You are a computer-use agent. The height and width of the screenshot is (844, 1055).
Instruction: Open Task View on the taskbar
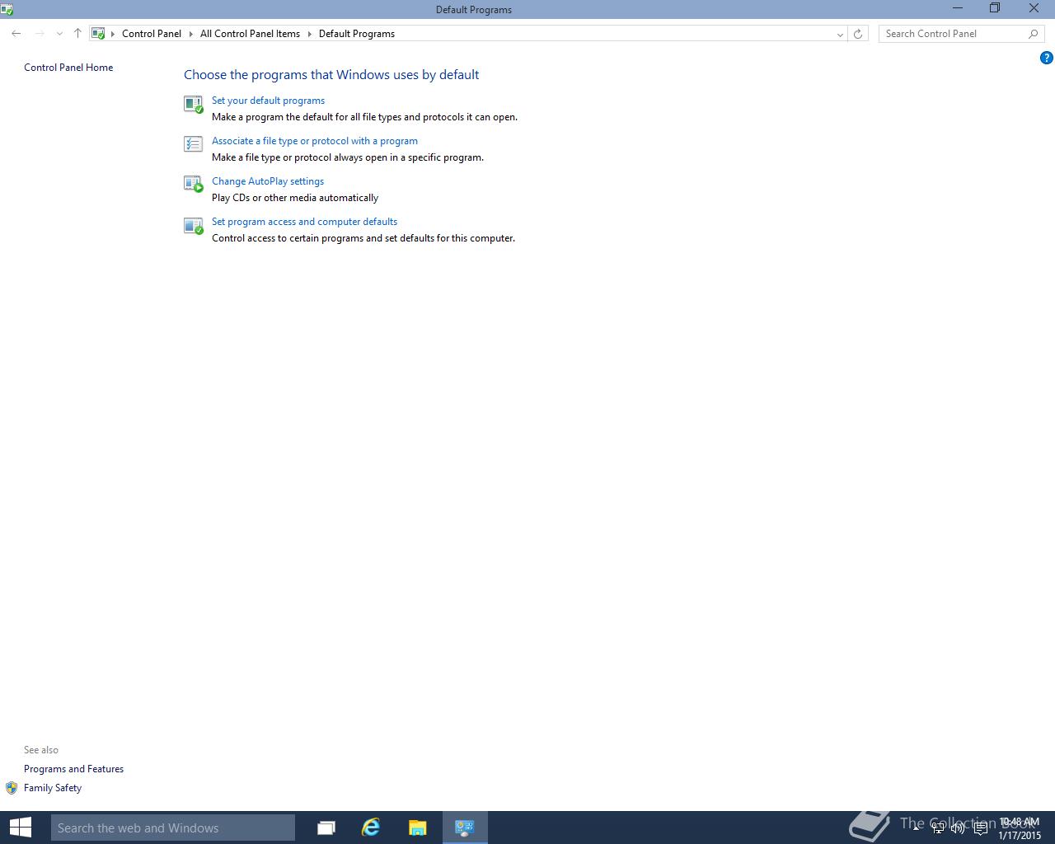tap(326, 828)
